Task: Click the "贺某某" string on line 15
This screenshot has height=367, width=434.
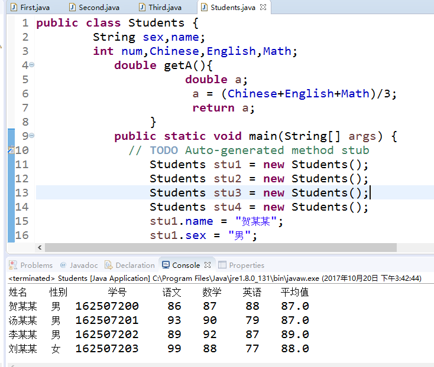Action: pyautogui.click(x=256, y=221)
